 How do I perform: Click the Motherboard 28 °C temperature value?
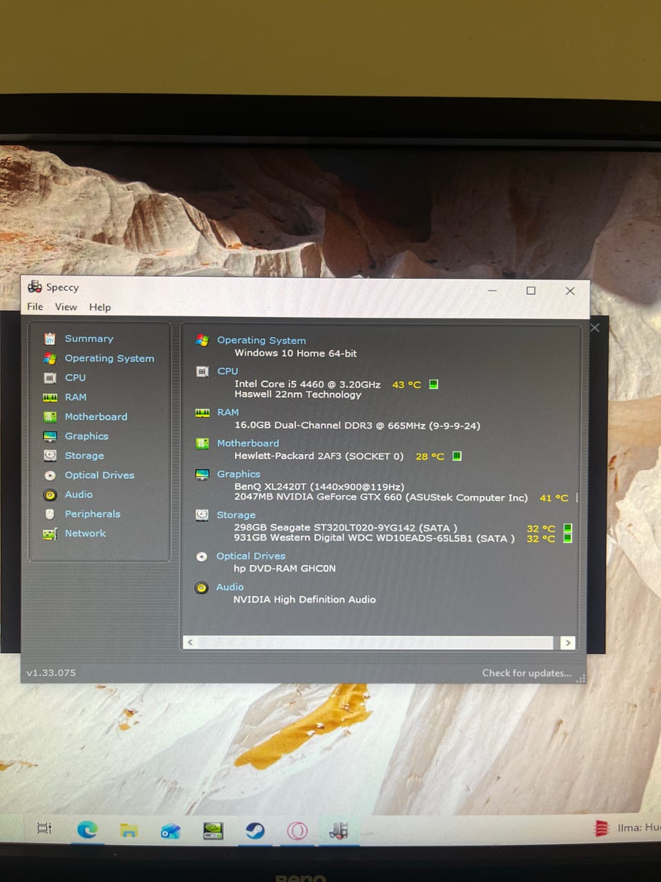point(430,456)
